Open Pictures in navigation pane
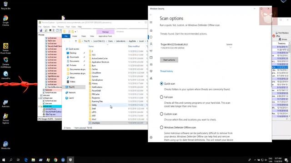The height and width of the screenshot is (163, 291). [x=73, y=65]
